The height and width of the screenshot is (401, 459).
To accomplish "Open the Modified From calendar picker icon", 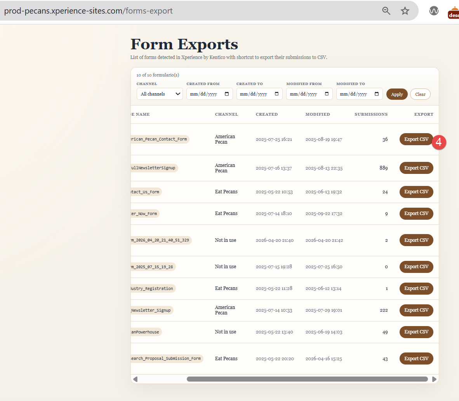I will click(x=327, y=94).
